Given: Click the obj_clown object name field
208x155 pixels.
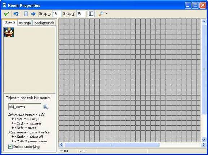Looking at the screenshot, I should (x=25, y=107).
